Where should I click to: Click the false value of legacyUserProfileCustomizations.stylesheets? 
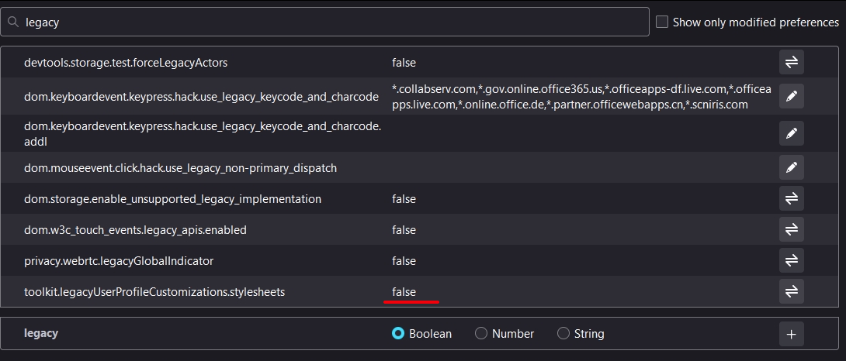pyautogui.click(x=404, y=292)
